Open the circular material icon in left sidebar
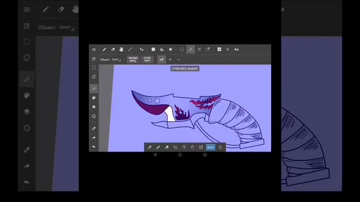This screenshot has height=202, width=360. tap(94, 116)
